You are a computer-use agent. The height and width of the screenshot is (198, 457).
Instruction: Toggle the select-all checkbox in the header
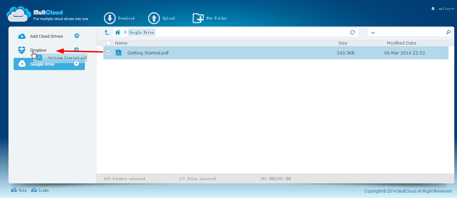(x=108, y=43)
